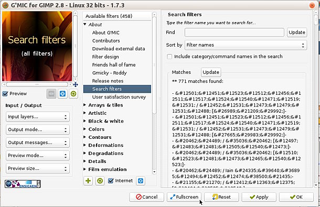Click the Fullscreen button

[184, 197]
